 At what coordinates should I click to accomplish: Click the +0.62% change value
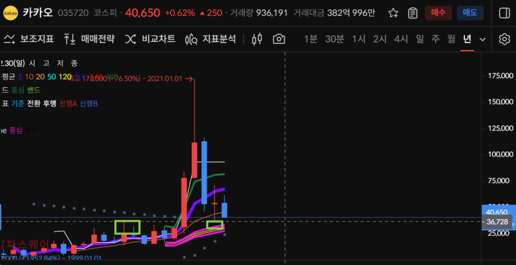pos(180,13)
